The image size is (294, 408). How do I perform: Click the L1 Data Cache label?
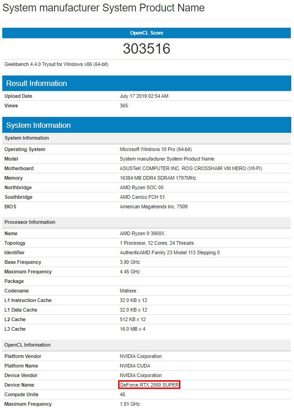(x=21, y=310)
